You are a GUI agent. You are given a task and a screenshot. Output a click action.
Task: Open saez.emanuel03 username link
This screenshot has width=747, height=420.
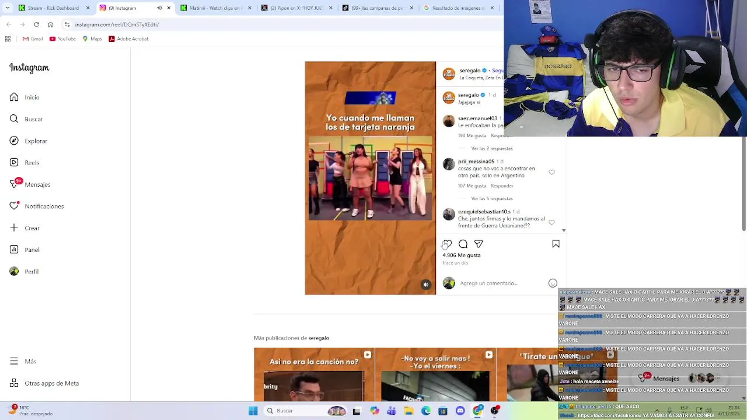click(x=477, y=118)
